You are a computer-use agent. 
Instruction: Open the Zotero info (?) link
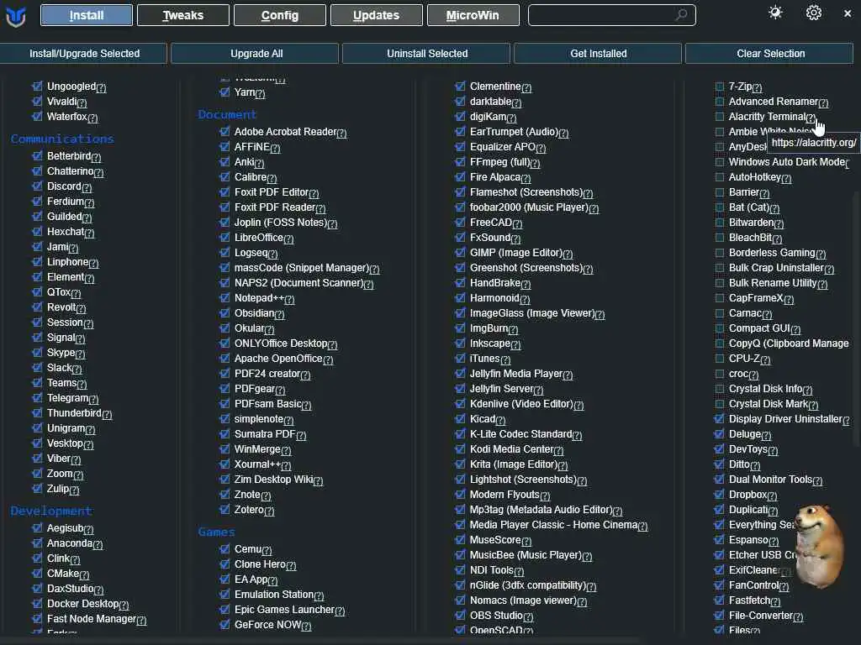(269, 511)
